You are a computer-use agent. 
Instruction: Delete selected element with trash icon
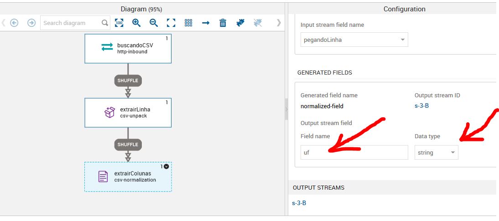pyautogui.click(x=223, y=23)
